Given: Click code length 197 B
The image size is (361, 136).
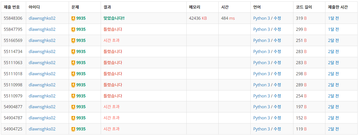Looking at the screenshot, I should (x=301, y=107).
